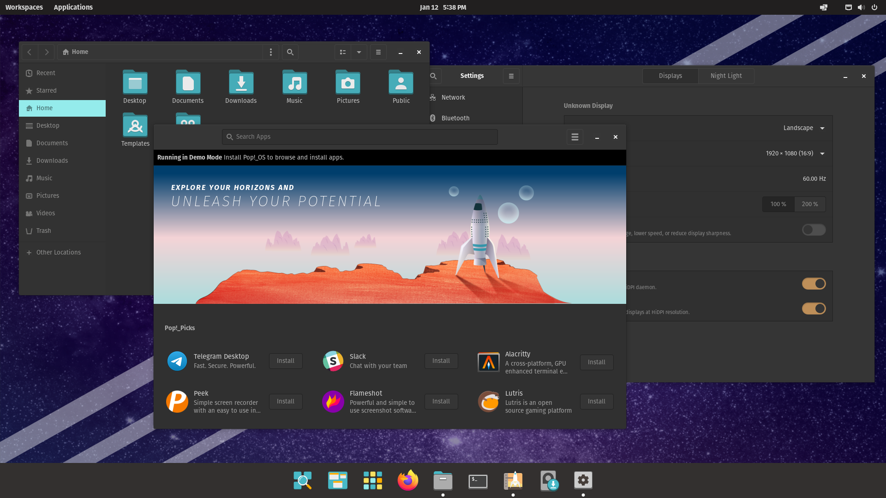Image resolution: width=886 pixels, height=498 pixels.
Task: Open the Public folder icon in Files
Action: coord(401,83)
